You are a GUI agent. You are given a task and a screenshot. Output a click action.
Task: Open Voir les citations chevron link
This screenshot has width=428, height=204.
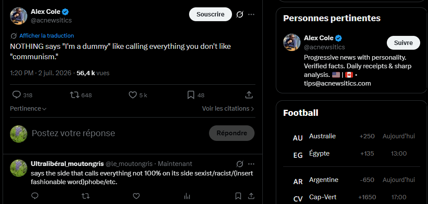click(x=228, y=108)
